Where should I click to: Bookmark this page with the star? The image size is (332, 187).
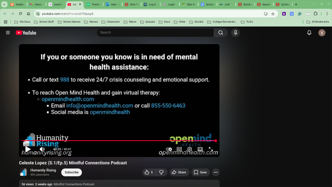tap(273, 14)
